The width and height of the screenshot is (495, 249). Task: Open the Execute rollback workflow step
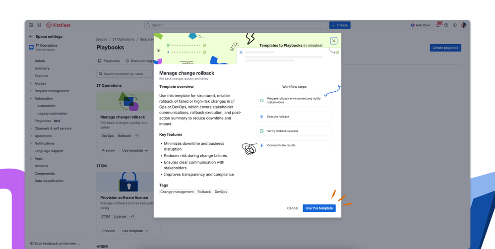click(x=294, y=117)
